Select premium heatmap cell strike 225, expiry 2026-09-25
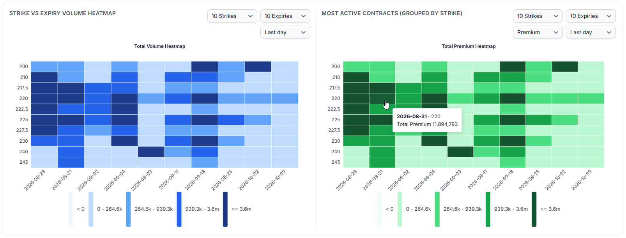This screenshot has width=626, height=238. 539,120
